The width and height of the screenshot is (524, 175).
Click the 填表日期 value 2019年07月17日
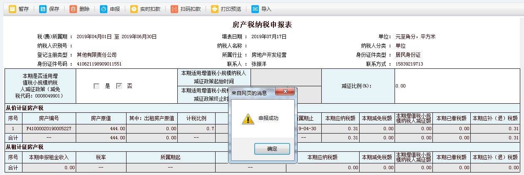[x=269, y=36]
